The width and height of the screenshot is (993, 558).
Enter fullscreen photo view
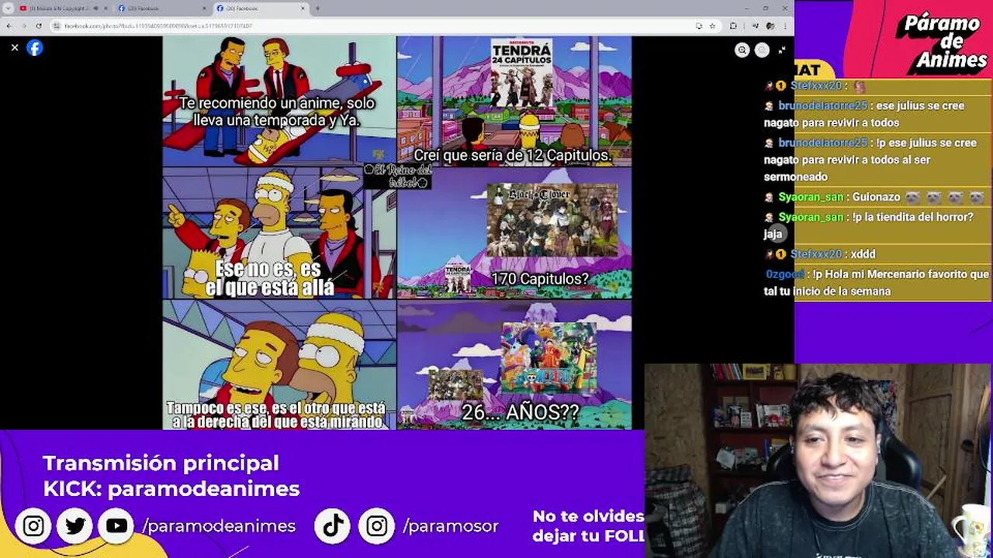(781, 50)
